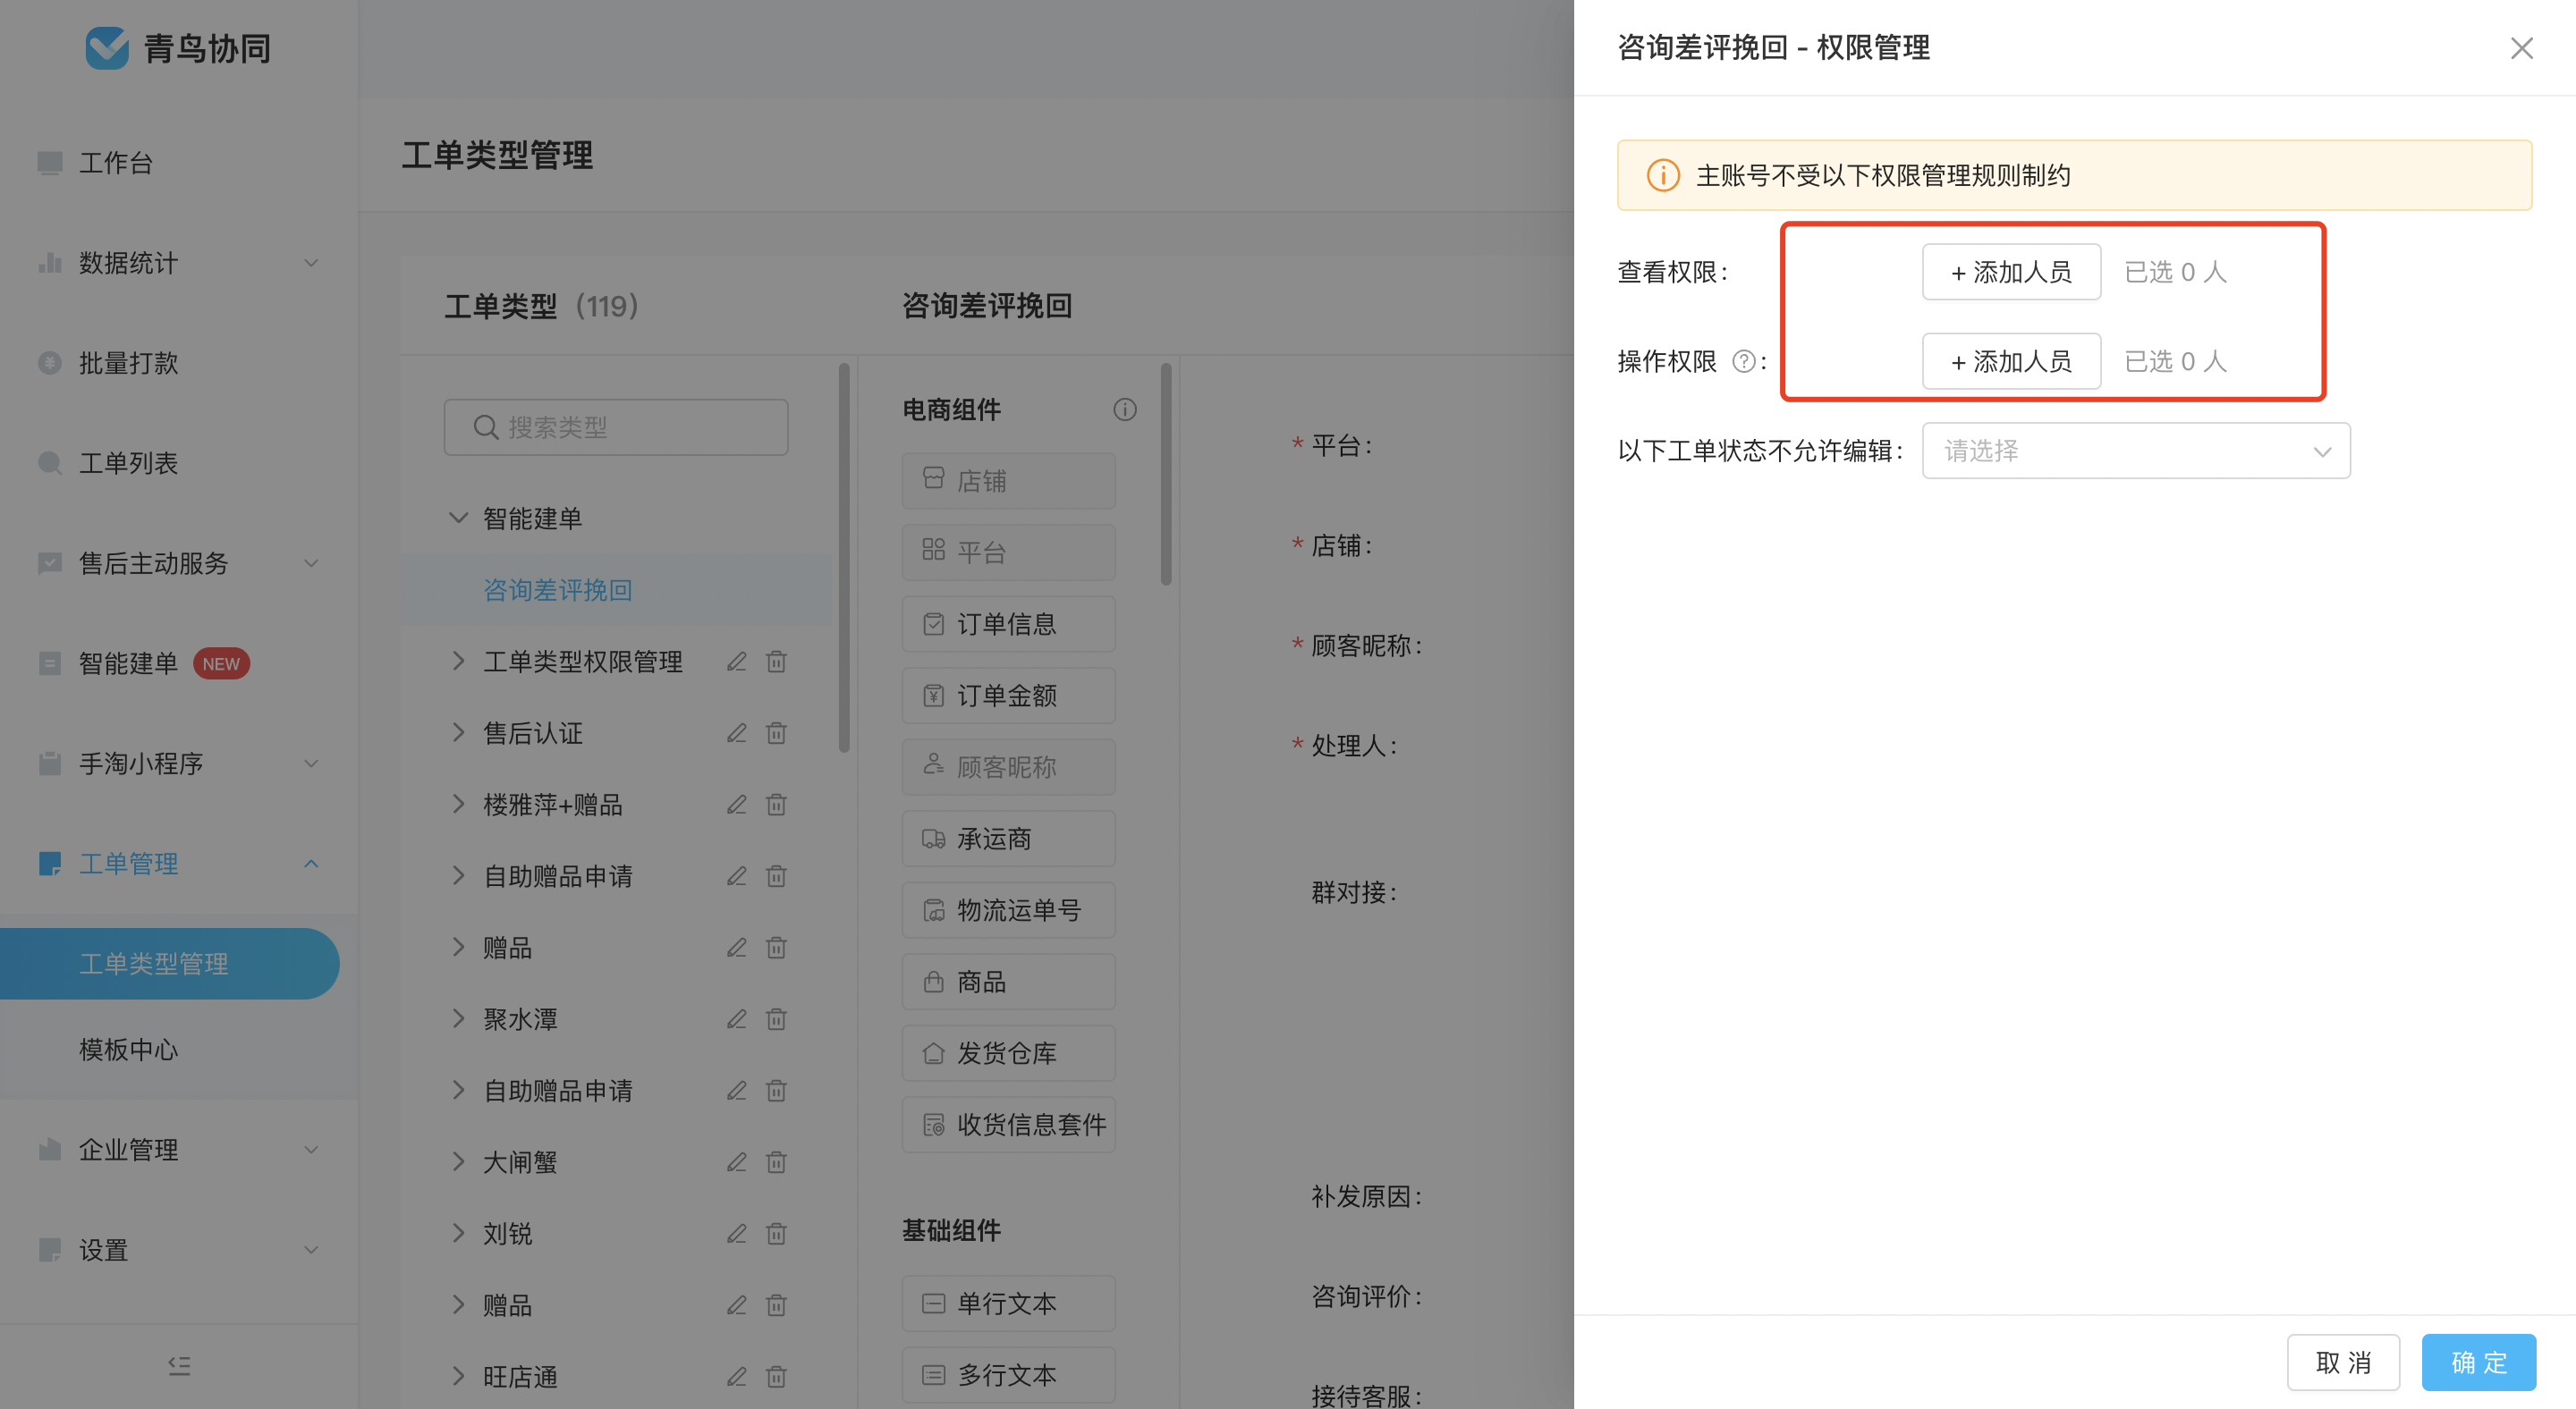The width and height of the screenshot is (2576, 1409).
Task: Delete 旺店通 with trash icon
Action: pos(776,1376)
